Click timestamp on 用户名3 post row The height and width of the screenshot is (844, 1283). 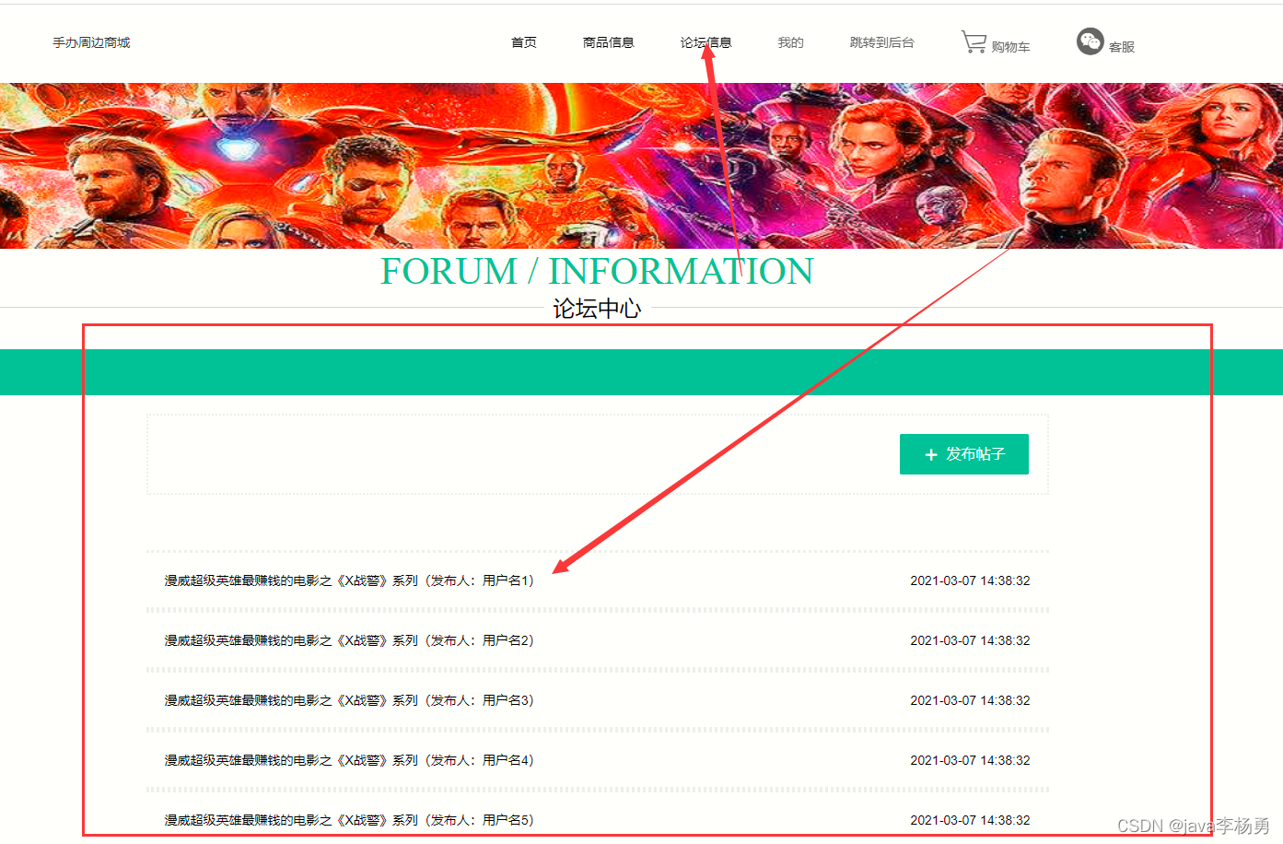coord(971,700)
